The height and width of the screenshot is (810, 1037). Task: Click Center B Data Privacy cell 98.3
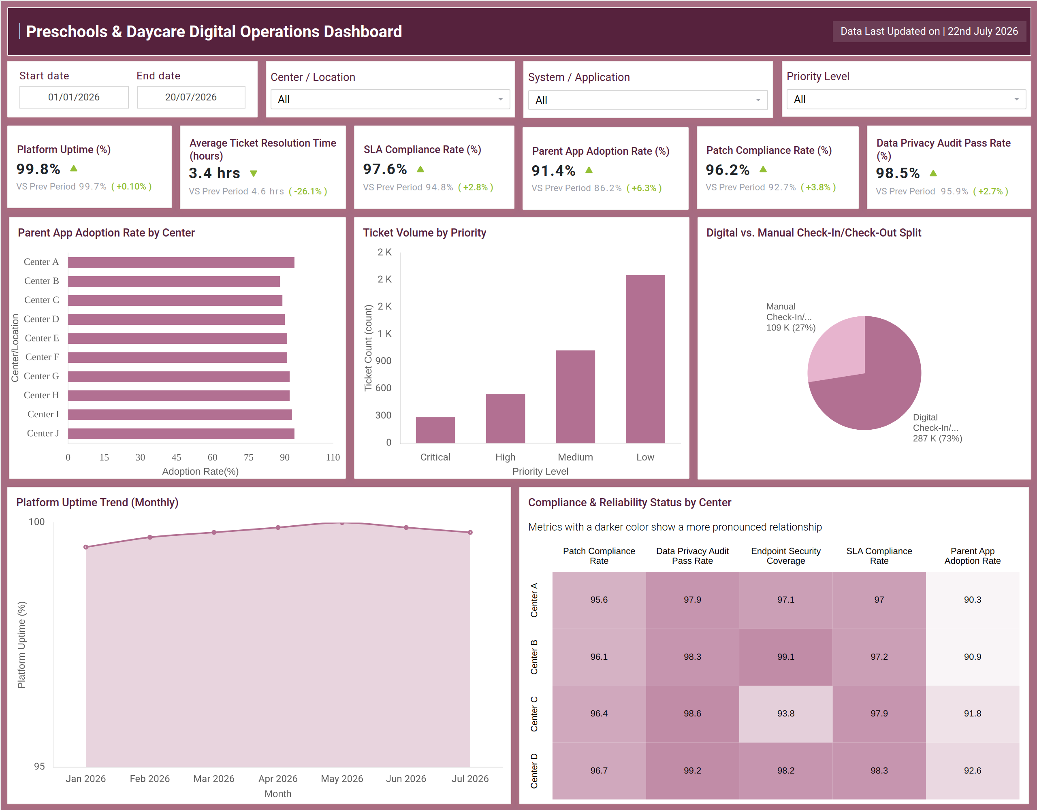tap(692, 657)
